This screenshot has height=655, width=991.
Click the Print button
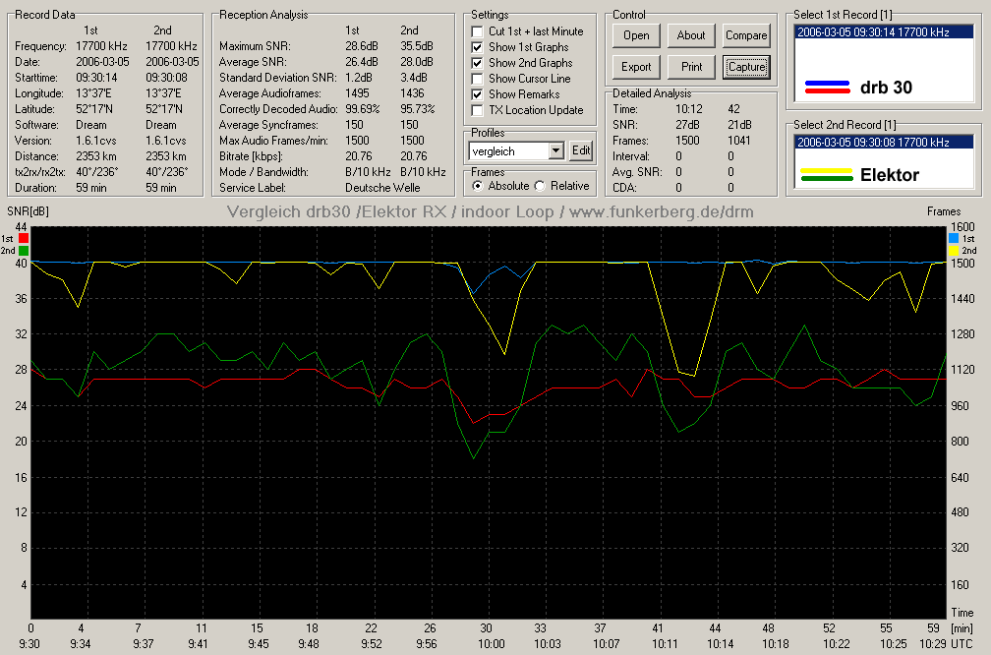coord(691,67)
